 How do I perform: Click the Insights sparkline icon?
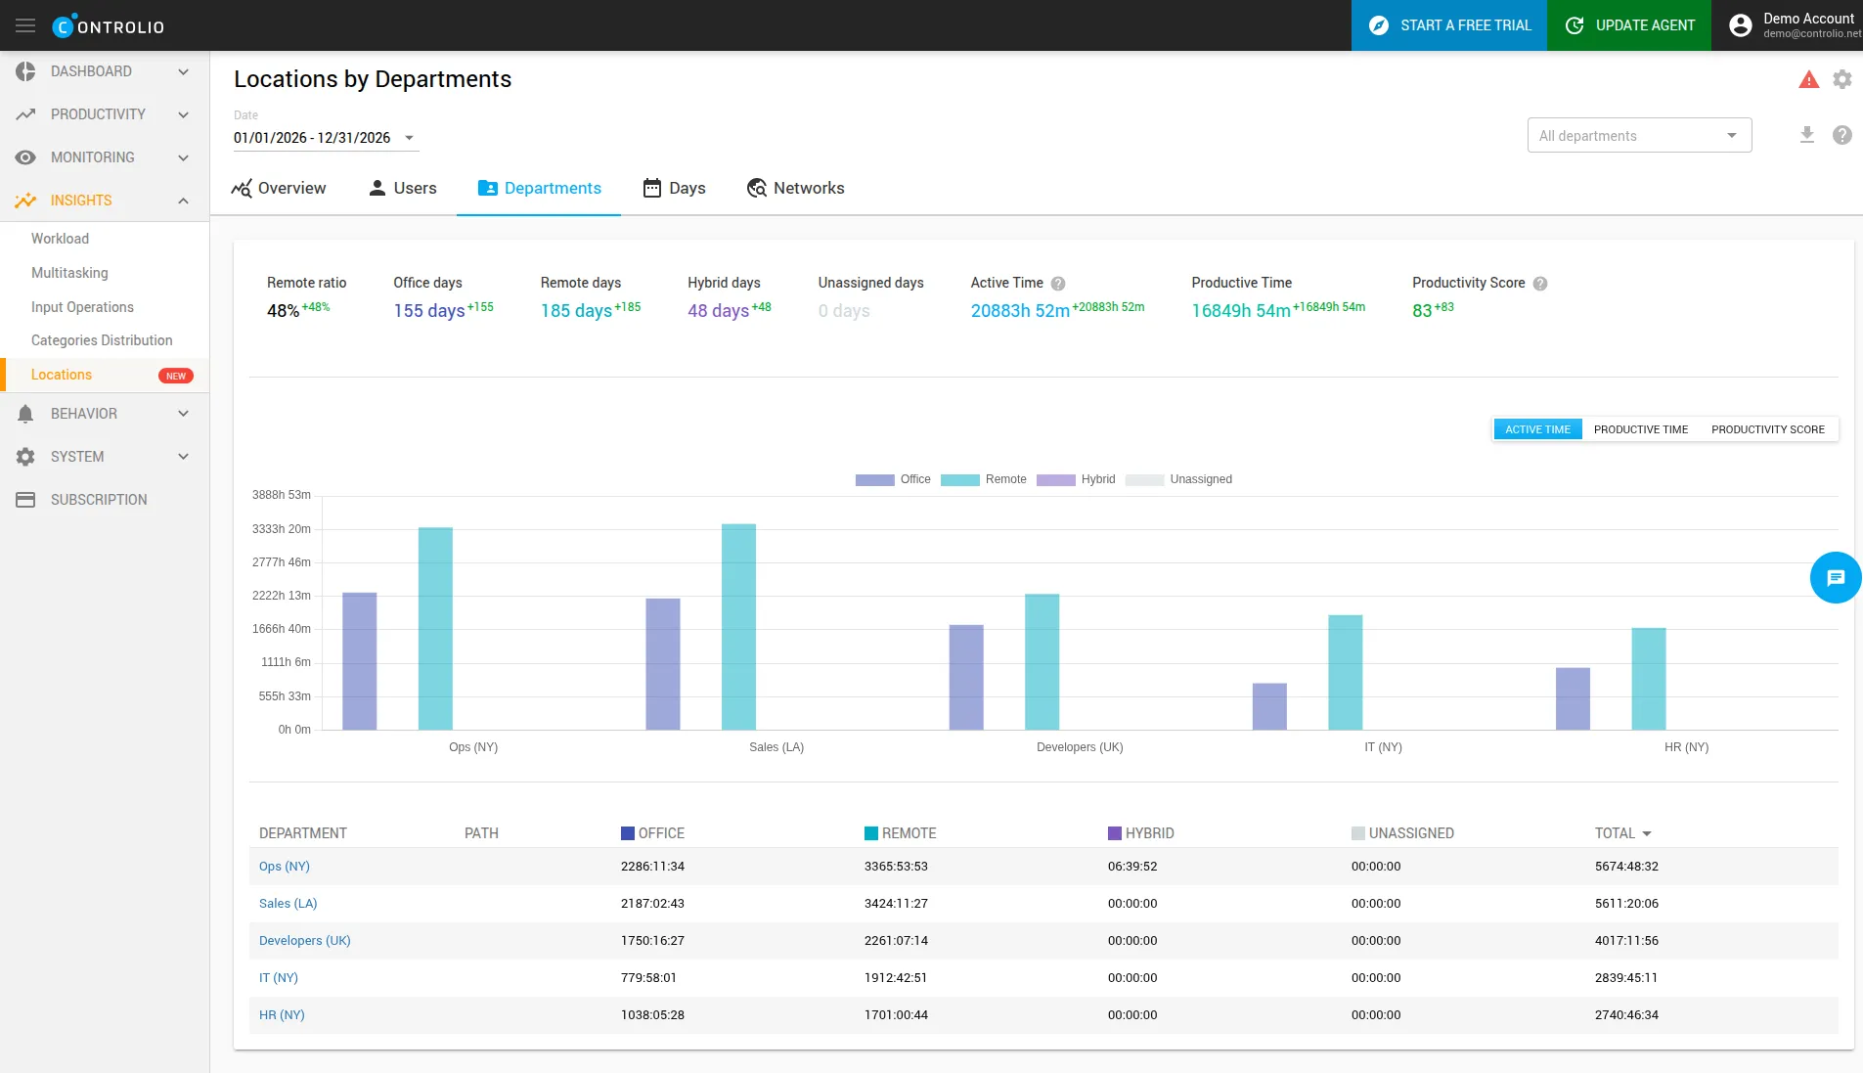tap(25, 201)
